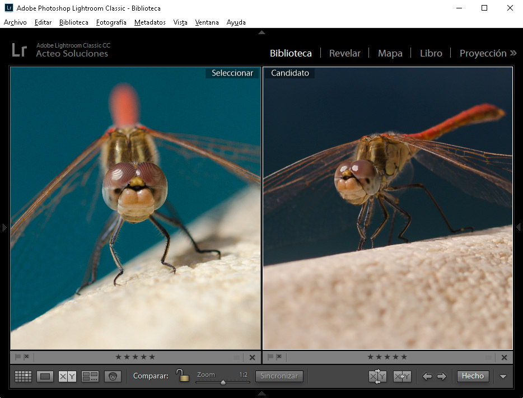Viewport: 523px width, 398px height.
Task: Show the filmstrip panel at bottom
Action: [x=261, y=394]
